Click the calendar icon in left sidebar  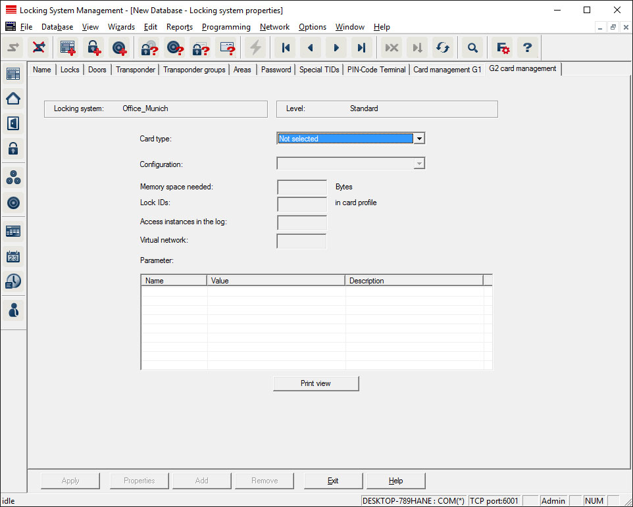pos(13,256)
